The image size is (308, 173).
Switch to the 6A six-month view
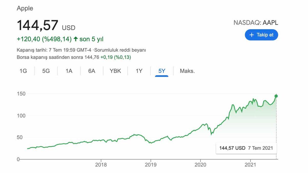click(x=91, y=71)
